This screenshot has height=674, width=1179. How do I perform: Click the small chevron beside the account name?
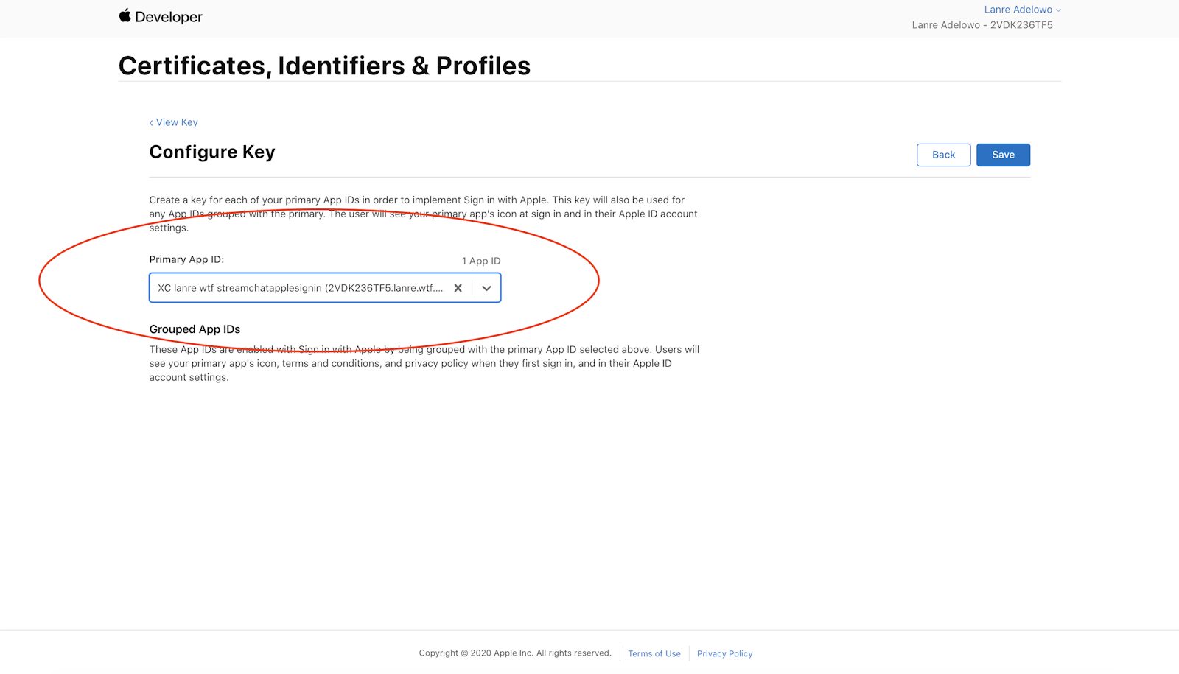pos(1059,10)
